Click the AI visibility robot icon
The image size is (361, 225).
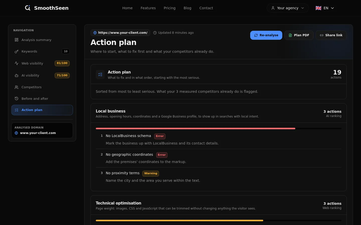tap(17, 75)
